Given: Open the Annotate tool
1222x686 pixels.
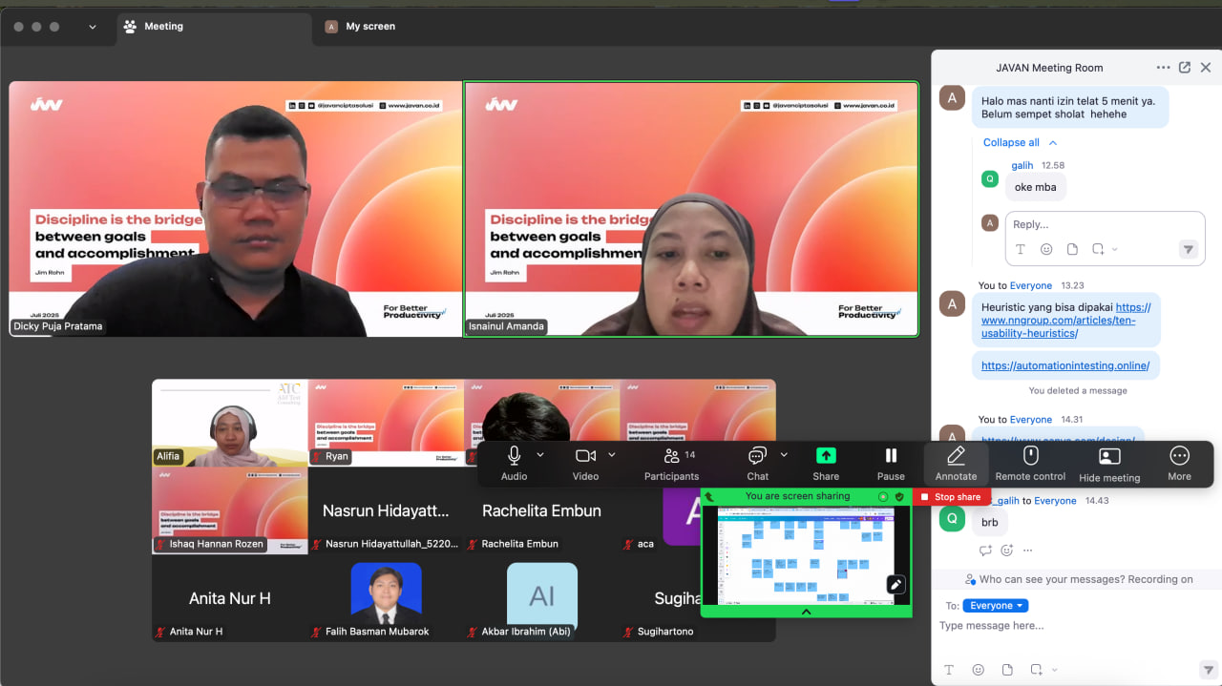Looking at the screenshot, I should pyautogui.click(x=956, y=463).
